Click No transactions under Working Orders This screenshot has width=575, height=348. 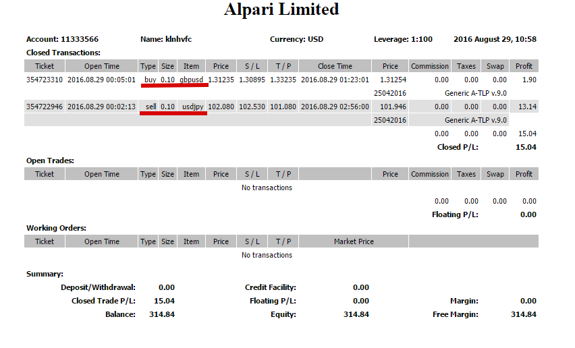(267, 255)
